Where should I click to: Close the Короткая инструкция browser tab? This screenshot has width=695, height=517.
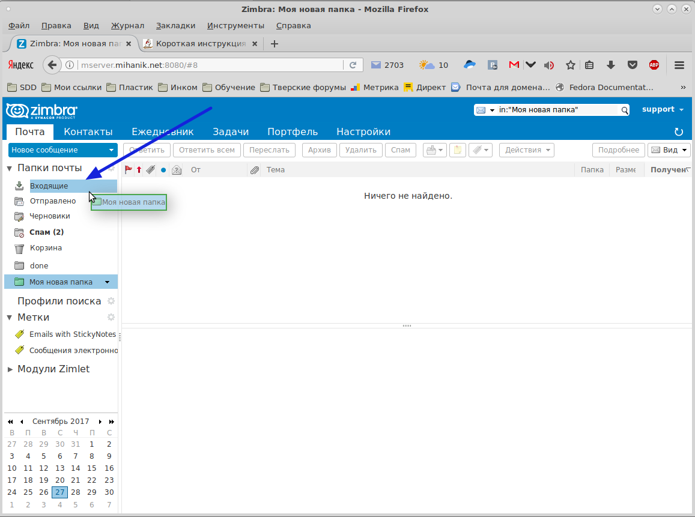tap(255, 44)
